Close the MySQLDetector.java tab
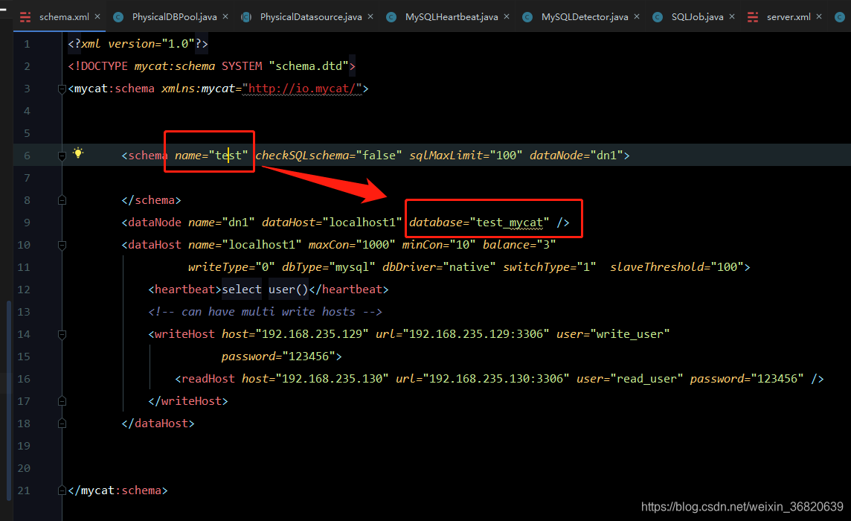851x521 pixels. 638,17
